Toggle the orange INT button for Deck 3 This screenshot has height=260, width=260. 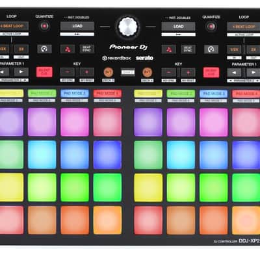[x=109, y=72]
